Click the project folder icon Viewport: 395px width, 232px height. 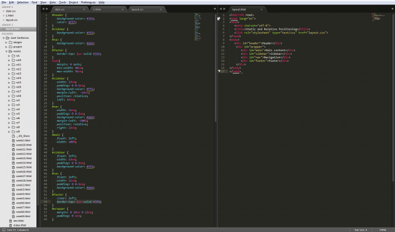[x=10, y=47]
